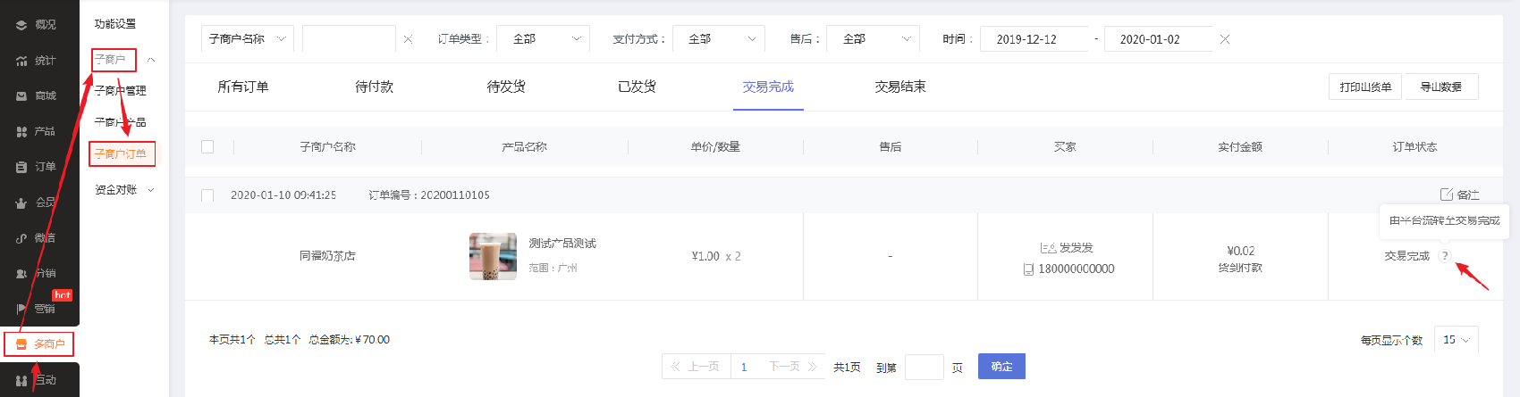Screen dimensions: 1520x397
Task: Click the start date field 2019-12-12
Action: (1034, 39)
